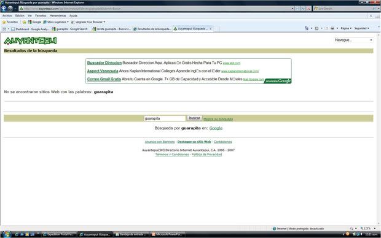The width and height of the screenshot is (381, 238).
Task: Open the Google search link
Action: 216,128
